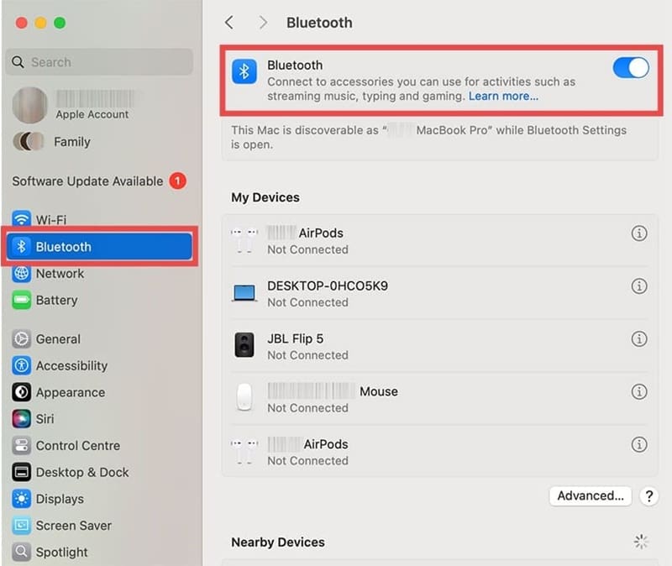
Task: Click the Network globe icon
Action: click(x=22, y=274)
